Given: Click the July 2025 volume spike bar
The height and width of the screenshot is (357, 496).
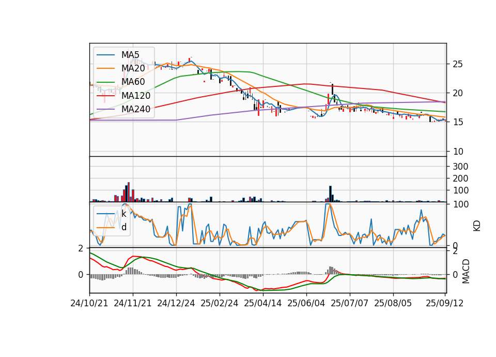Looking at the screenshot, I should pyautogui.click(x=330, y=194).
